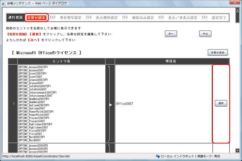
Task: Click entry OFFINV_Access2003SP3
Action: pos(33,146)
